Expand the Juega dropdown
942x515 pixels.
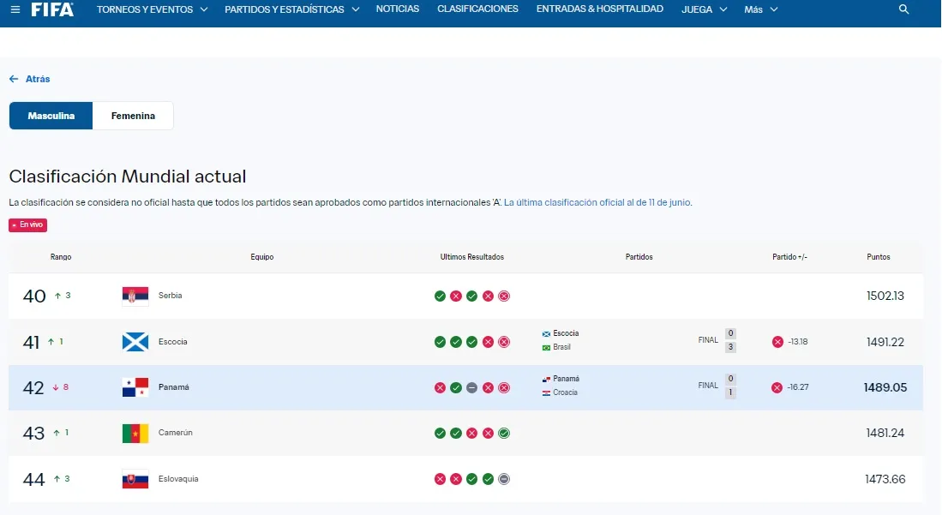tap(704, 9)
